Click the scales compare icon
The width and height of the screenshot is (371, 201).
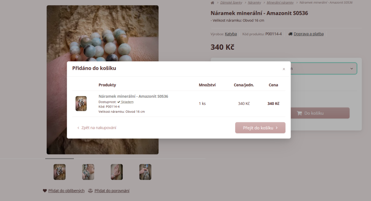pyautogui.click(x=90, y=191)
